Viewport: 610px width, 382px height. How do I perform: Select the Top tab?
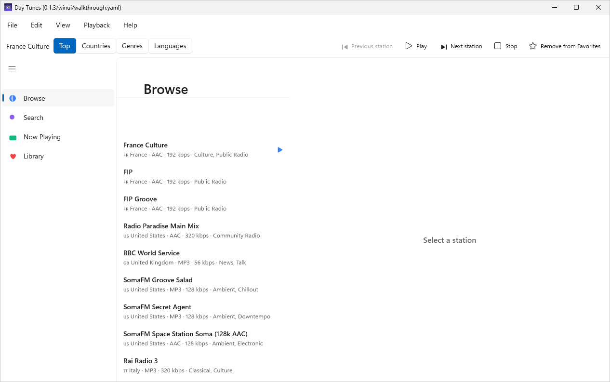tap(65, 46)
